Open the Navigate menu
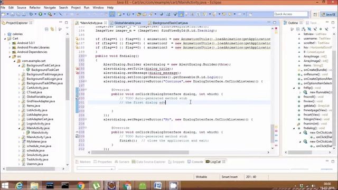Screen dimensions: 338x190 50,7
